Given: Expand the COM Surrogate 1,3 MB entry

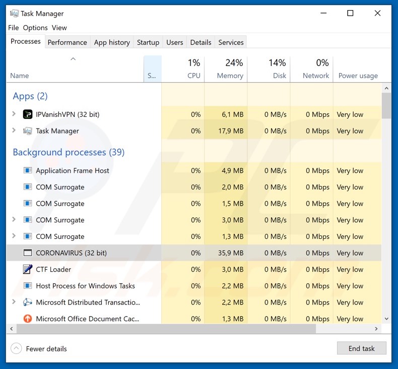Looking at the screenshot, I should tap(14, 236).
